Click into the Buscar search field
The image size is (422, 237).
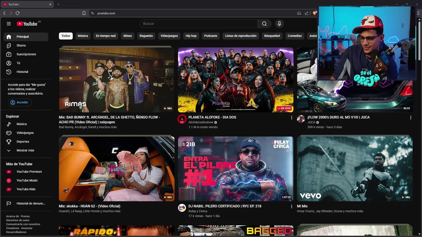tap(198, 24)
